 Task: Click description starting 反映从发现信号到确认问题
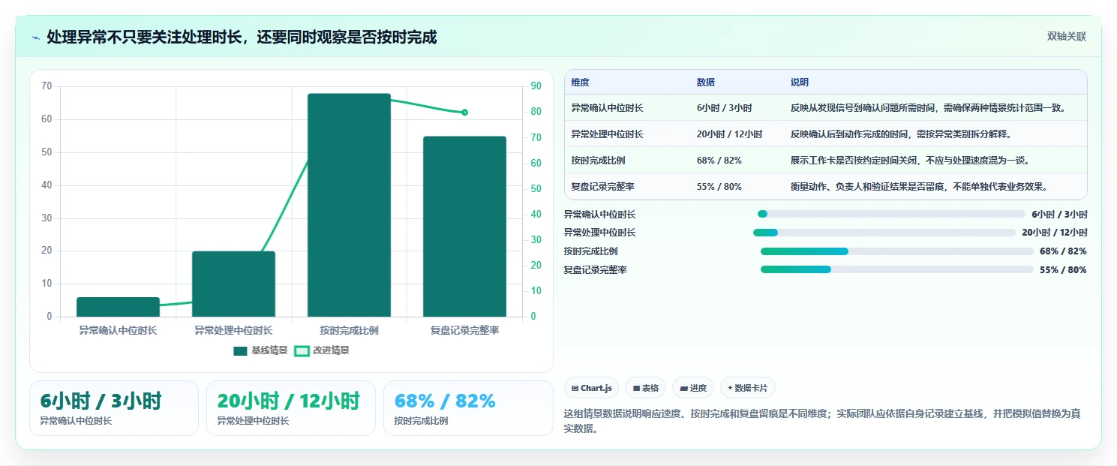pyautogui.click(x=928, y=108)
